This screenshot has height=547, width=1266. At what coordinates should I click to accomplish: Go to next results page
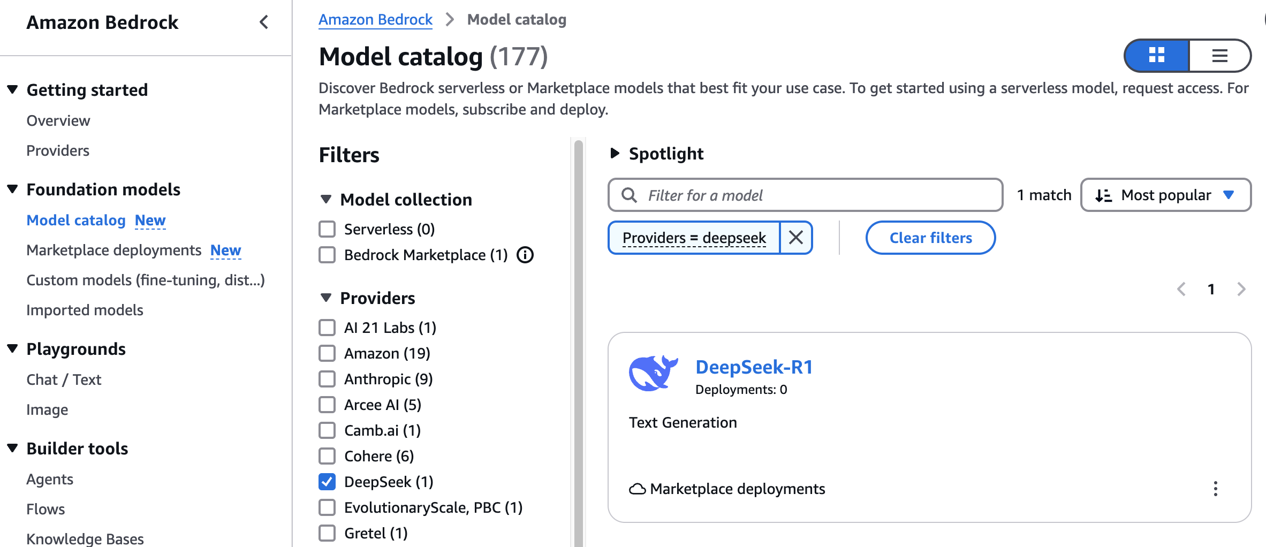pos(1241,290)
